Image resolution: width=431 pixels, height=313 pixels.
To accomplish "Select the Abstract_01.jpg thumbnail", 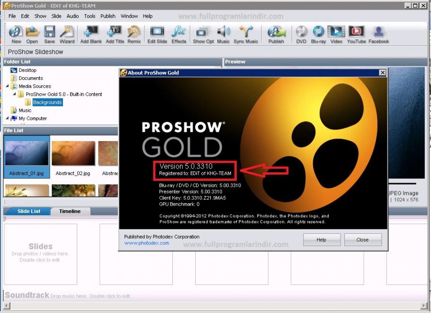I will pos(27,157).
